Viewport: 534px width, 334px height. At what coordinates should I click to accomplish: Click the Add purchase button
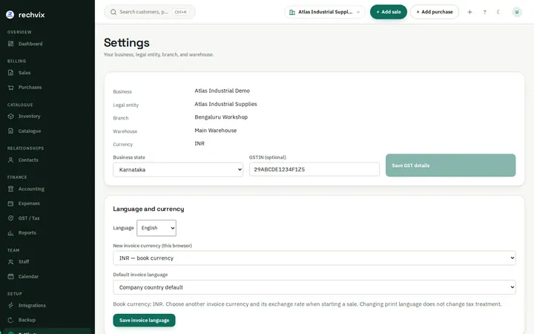click(x=435, y=12)
